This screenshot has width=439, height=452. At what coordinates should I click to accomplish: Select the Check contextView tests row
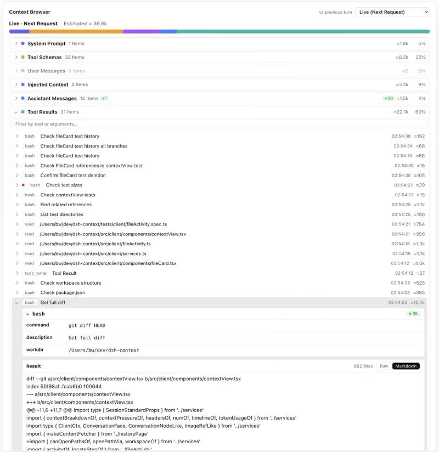point(219,195)
